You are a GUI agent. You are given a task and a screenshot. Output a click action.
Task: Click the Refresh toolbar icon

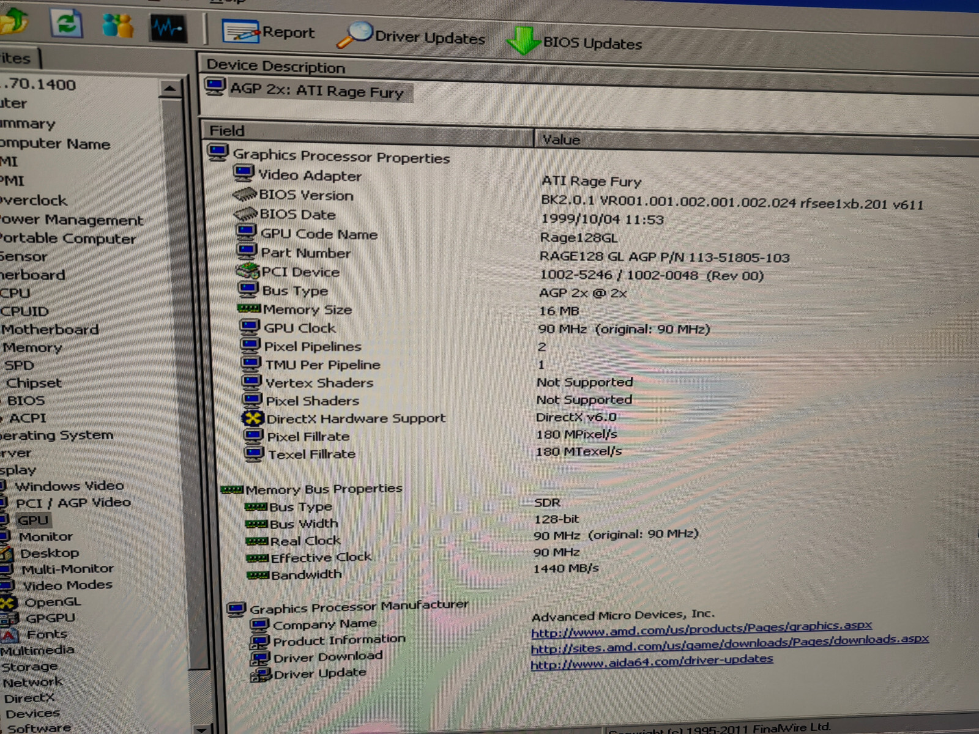66,24
